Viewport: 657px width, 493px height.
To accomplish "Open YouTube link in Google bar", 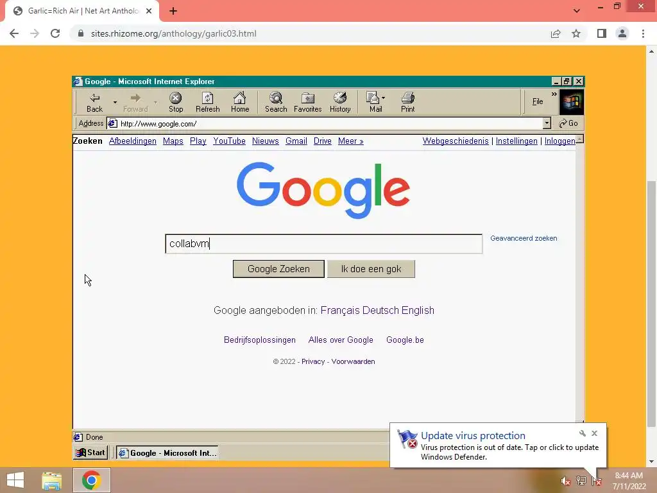I will (x=229, y=141).
